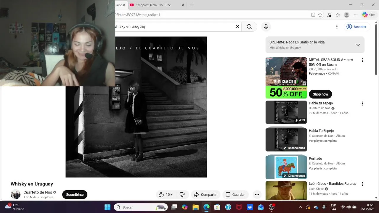Open YouTube settings three-dot menu beside Acceder

pos(337,27)
